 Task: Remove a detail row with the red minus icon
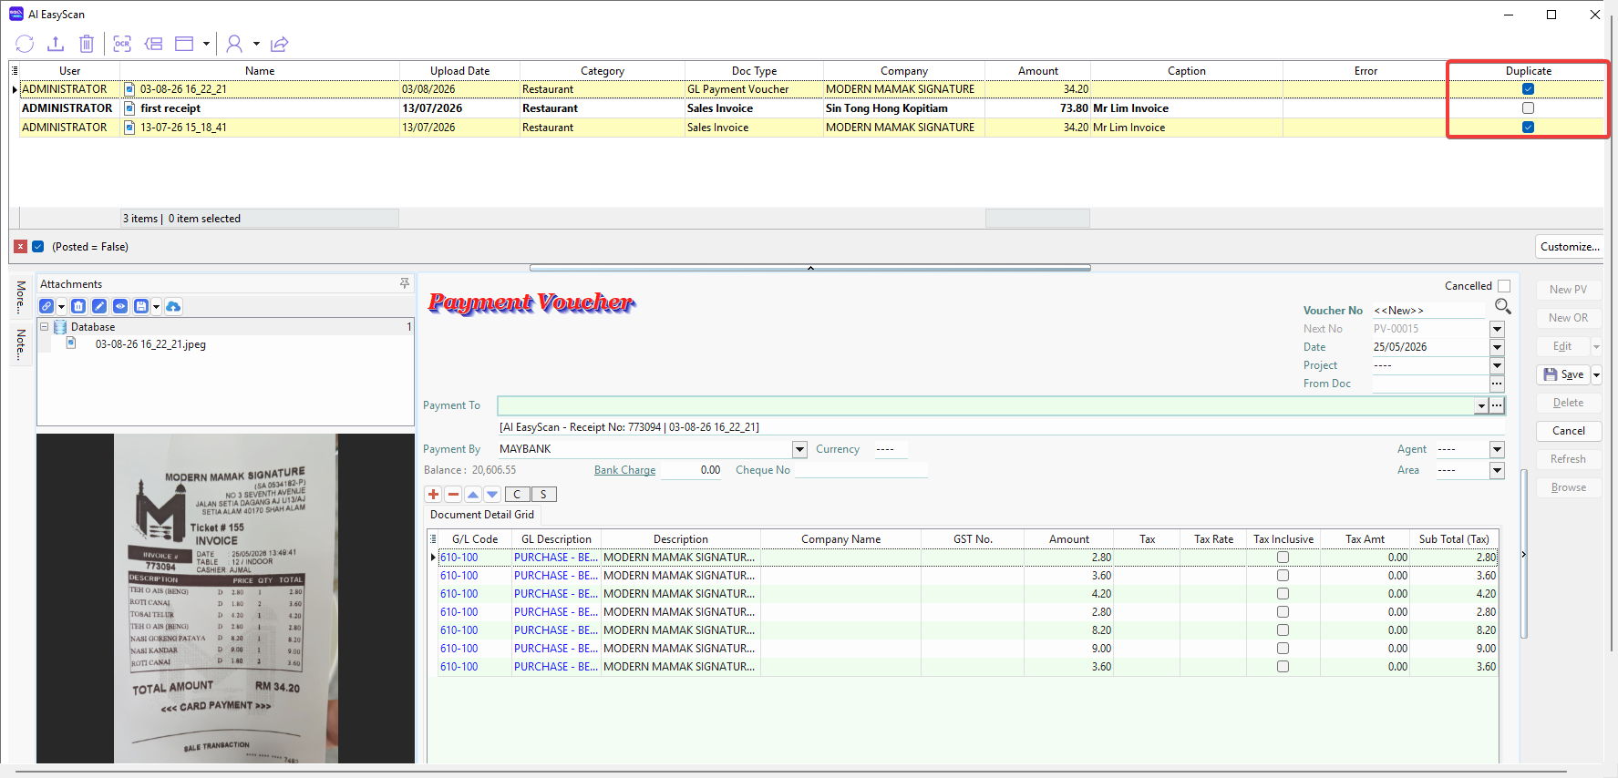(x=453, y=494)
